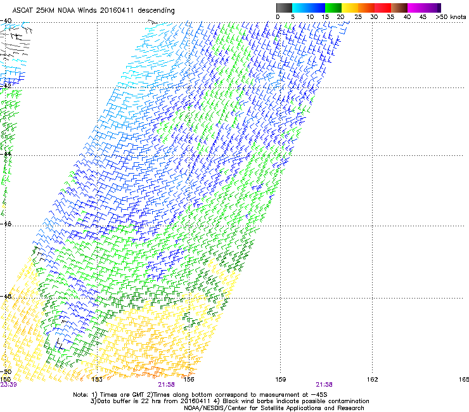Click the longitude label '156'

click(x=189, y=380)
